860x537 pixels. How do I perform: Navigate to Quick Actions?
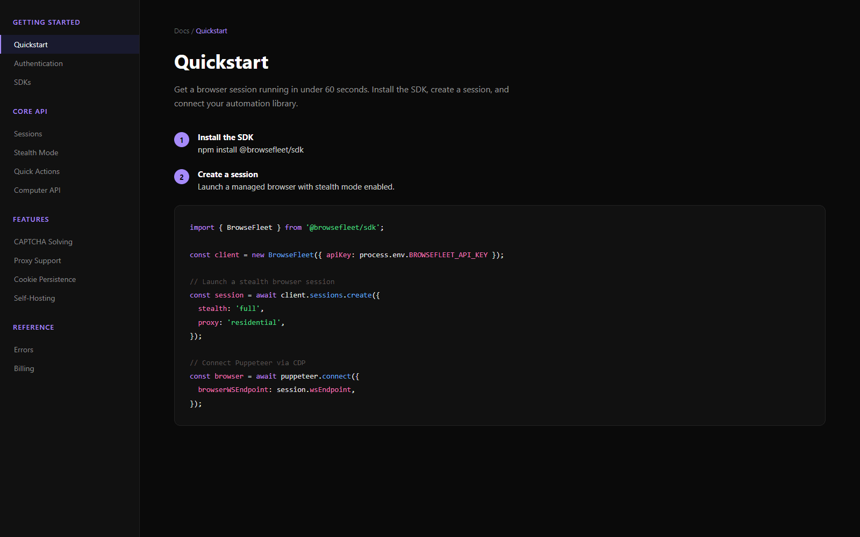pyautogui.click(x=37, y=171)
